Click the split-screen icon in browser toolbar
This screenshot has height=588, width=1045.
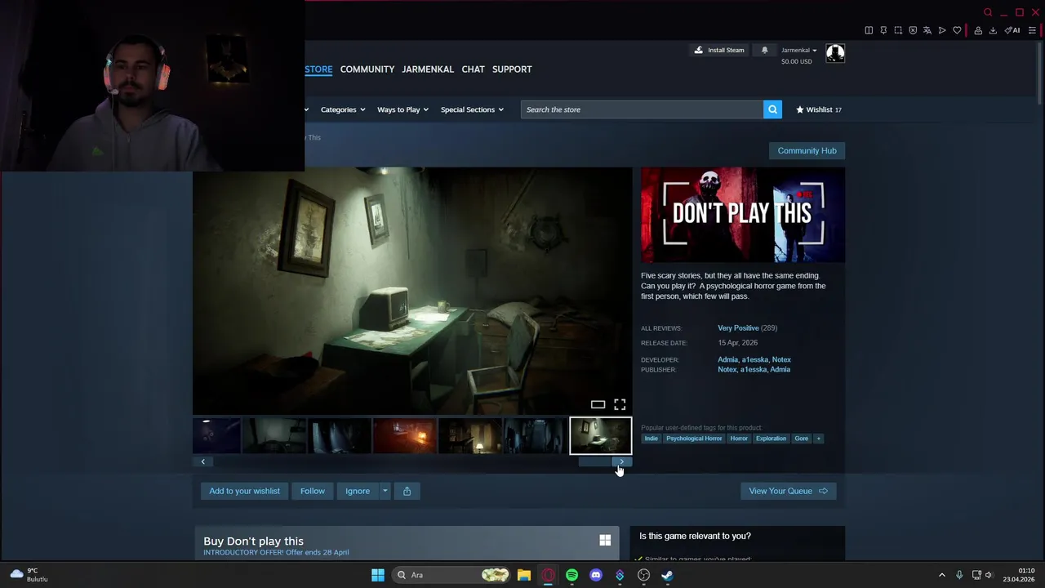869,30
